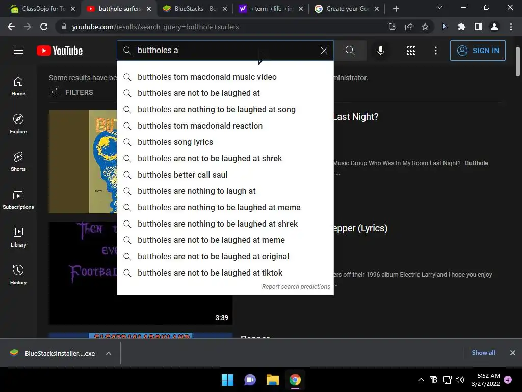Click the page vertical scrollbar

tap(518, 62)
